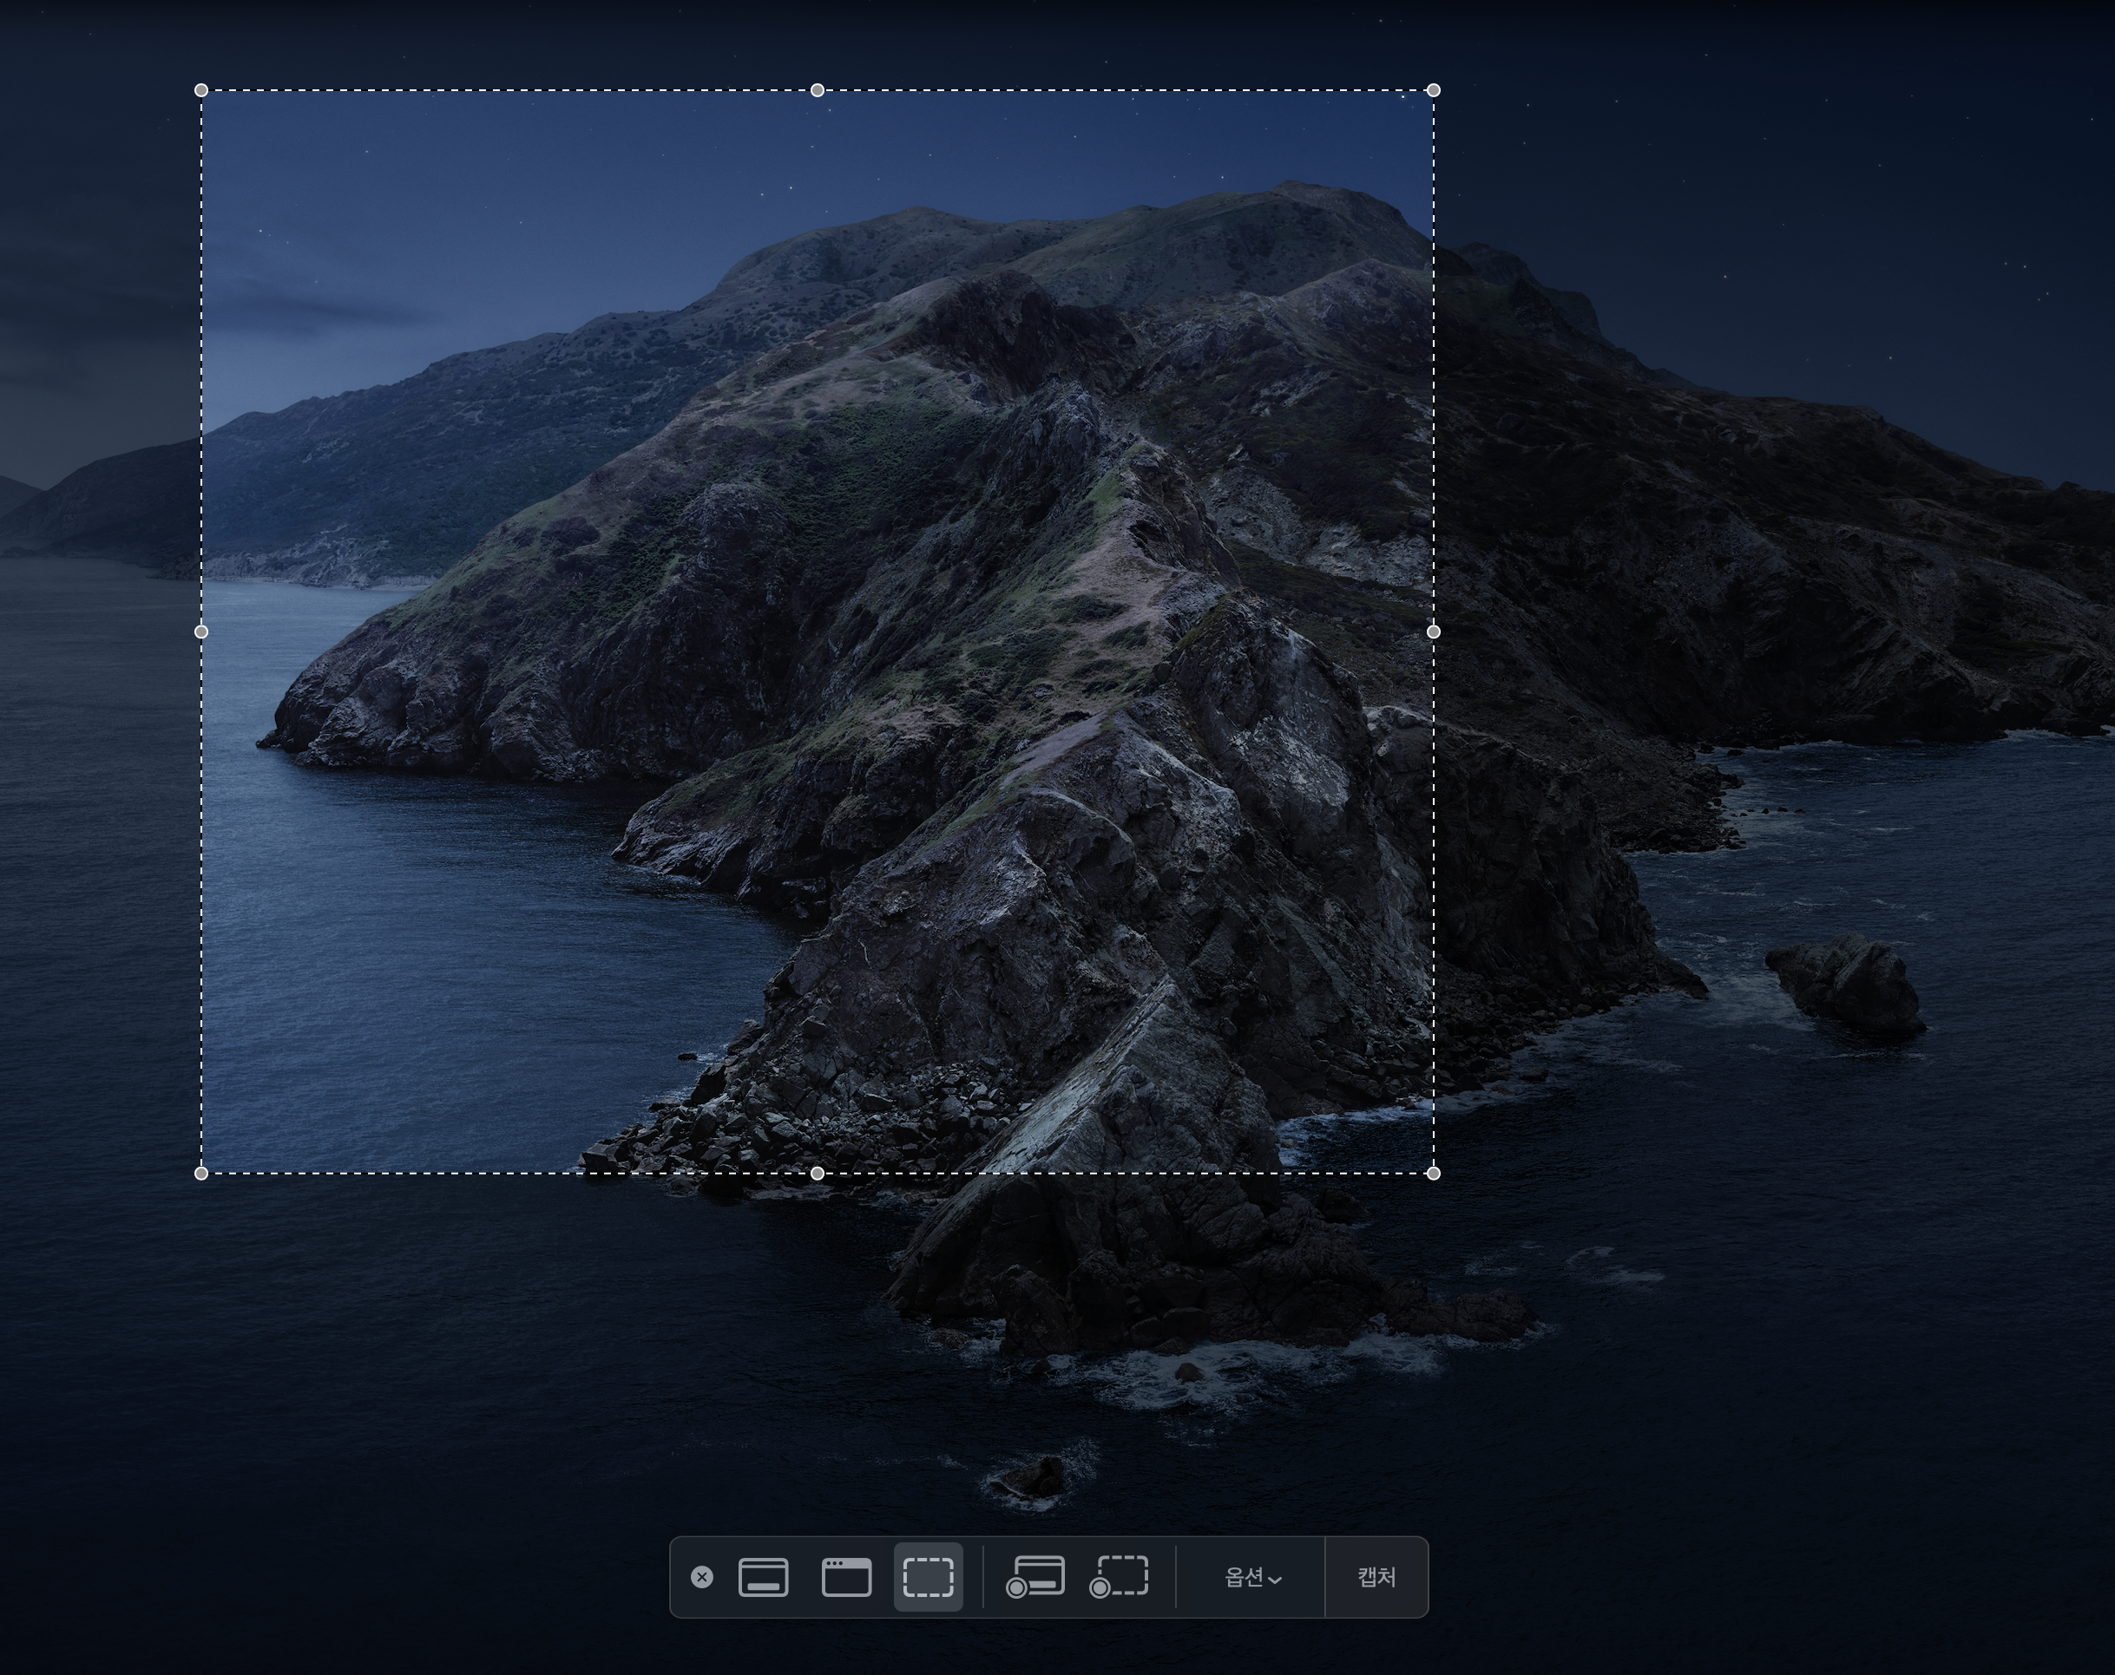Click the top-right selection corner handle

(x=1433, y=90)
